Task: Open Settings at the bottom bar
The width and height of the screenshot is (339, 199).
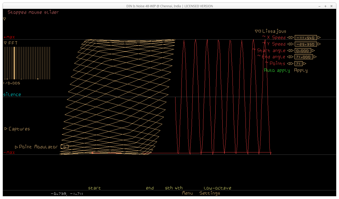Action: pyautogui.click(x=210, y=193)
